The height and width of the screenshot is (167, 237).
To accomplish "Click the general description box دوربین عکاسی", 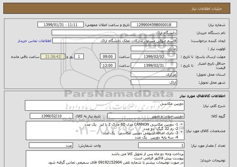I will click(x=105, y=105).
